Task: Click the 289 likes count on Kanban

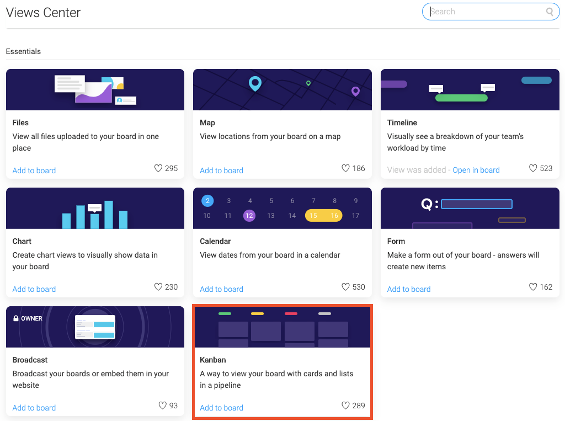Action: pos(359,406)
